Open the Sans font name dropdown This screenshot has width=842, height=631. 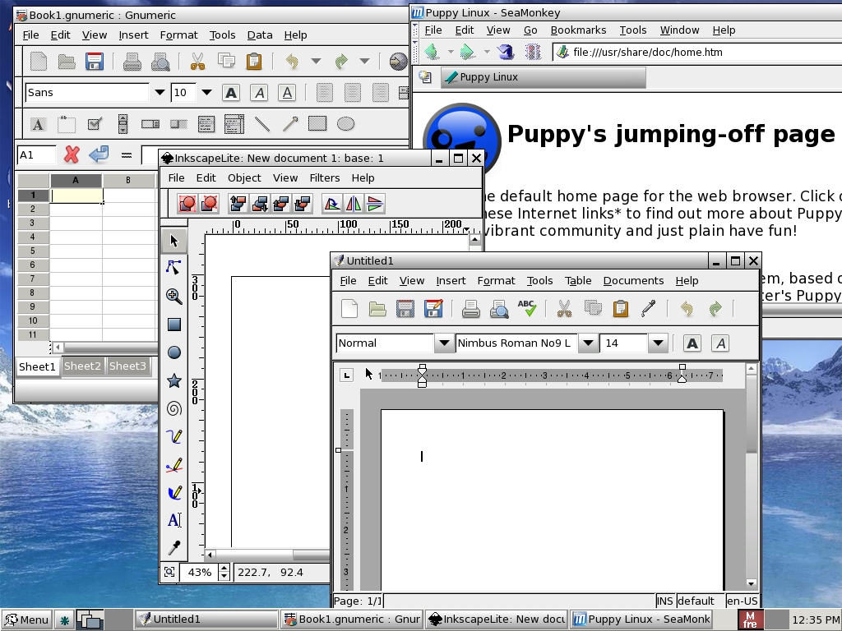(160, 93)
